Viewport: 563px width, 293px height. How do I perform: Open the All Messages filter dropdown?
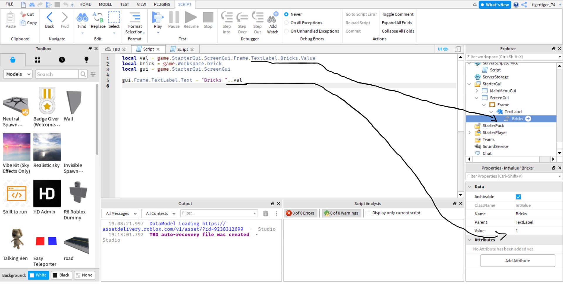tap(121, 214)
